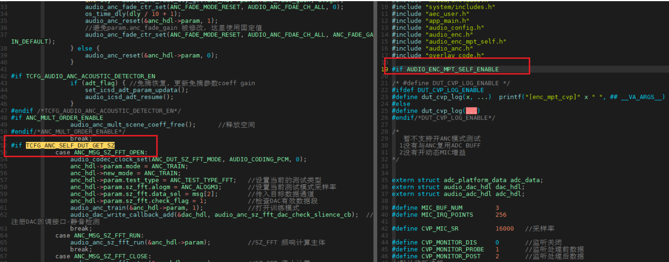Click the audio_anc_mult_scene_coeff_free() call

133,125
